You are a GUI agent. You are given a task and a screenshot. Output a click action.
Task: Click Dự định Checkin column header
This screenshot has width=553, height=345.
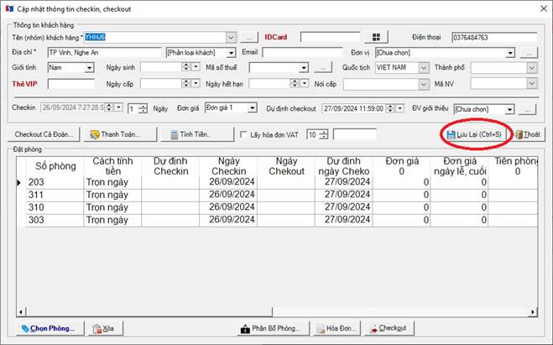(170, 166)
